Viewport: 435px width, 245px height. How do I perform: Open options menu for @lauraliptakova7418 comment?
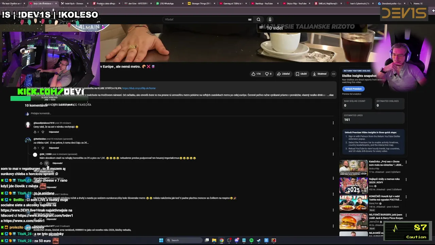click(333, 123)
